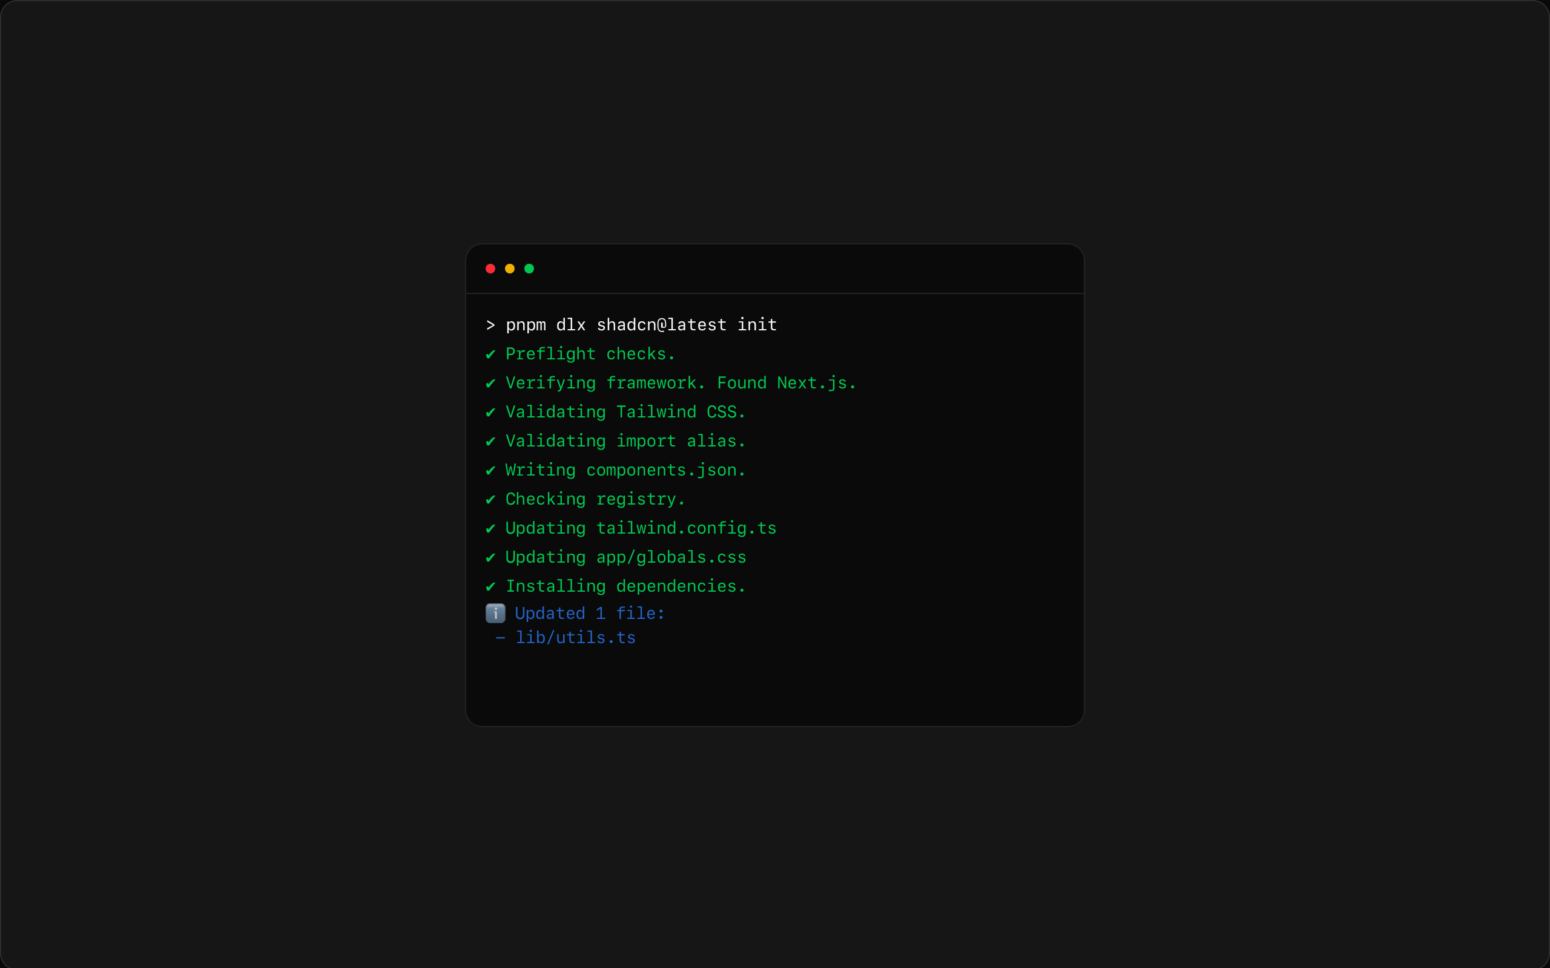Click the checkmark beside Updating app/globals.css
Viewport: 1550px width, 968px height.
click(x=490, y=558)
